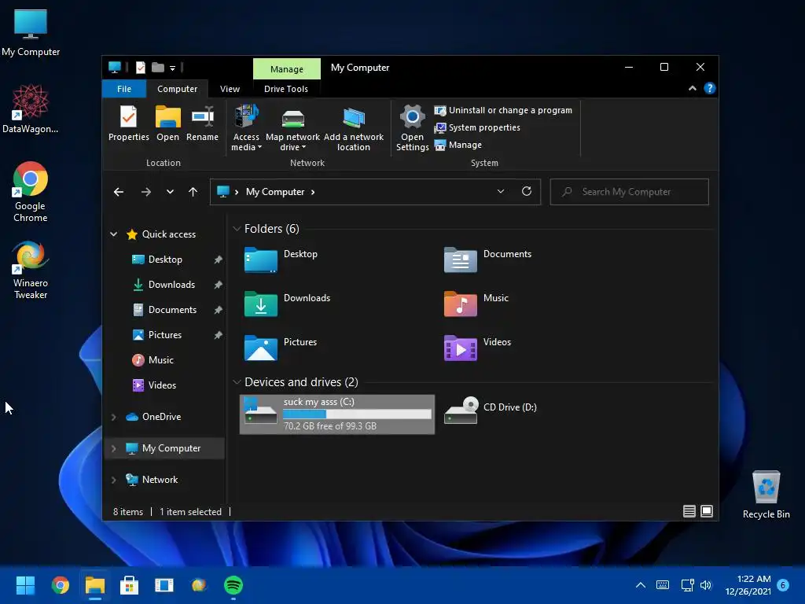Click the 8 items status text
This screenshot has width=805, height=604.
coord(128,511)
